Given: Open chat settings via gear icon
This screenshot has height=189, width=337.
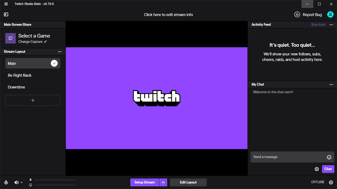Looking at the screenshot, I should 317,169.
